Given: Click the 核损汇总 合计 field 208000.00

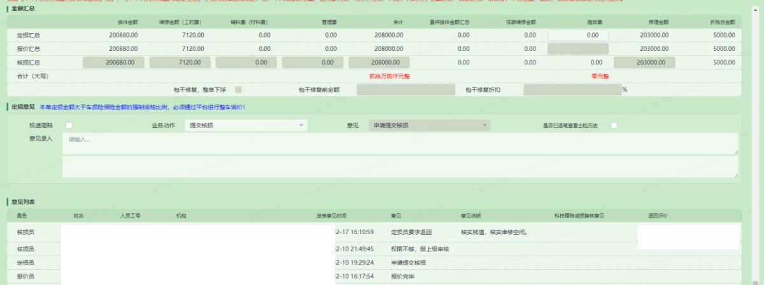Looking at the screenshot, I should (378, 62).
